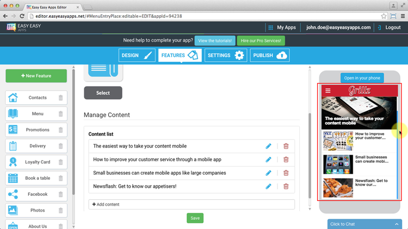Image resolution: width=408 pixels, height=229 pixels.
Task: Edit the 'Newsflash' content entry pencil icon
Action: pos(268,187)
